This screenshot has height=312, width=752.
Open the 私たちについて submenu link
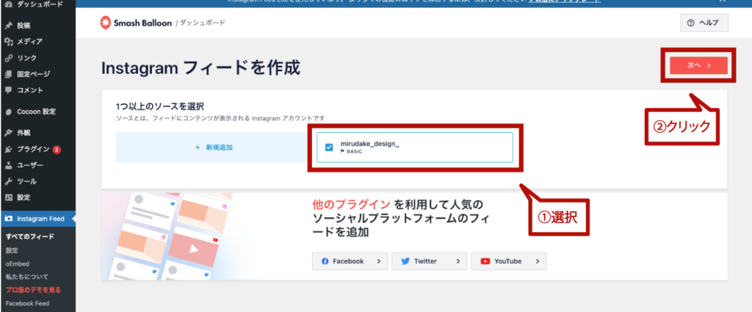pos(27,277)
